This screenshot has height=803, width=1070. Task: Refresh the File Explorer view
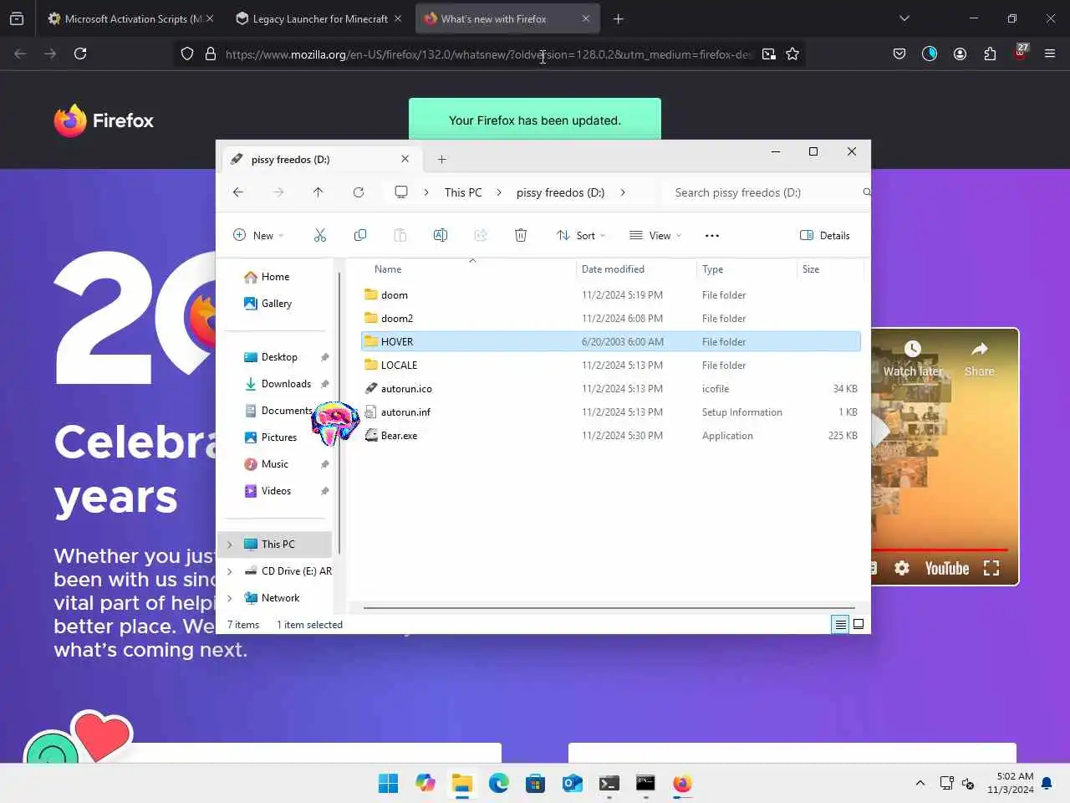[359, 192]
